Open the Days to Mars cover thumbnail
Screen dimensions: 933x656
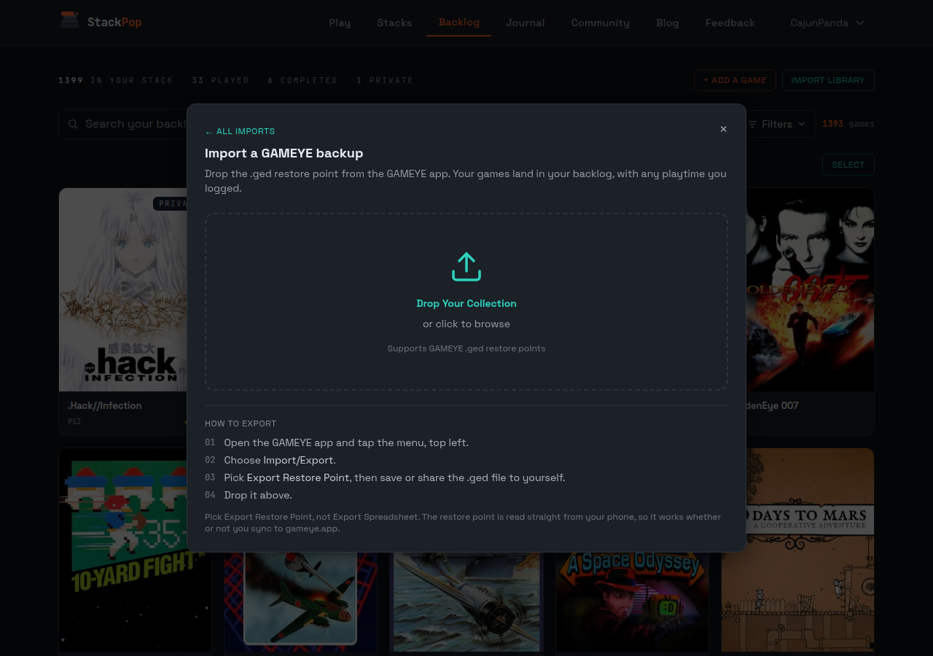[x=797, y=550]
